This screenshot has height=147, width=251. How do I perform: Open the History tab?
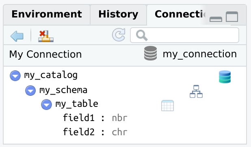tap(119, 14)
